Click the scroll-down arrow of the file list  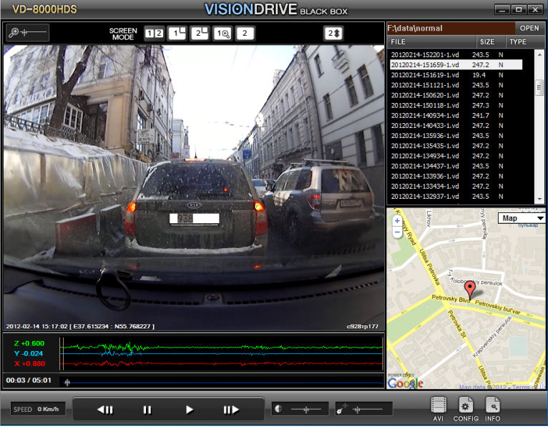click(540, 197)
